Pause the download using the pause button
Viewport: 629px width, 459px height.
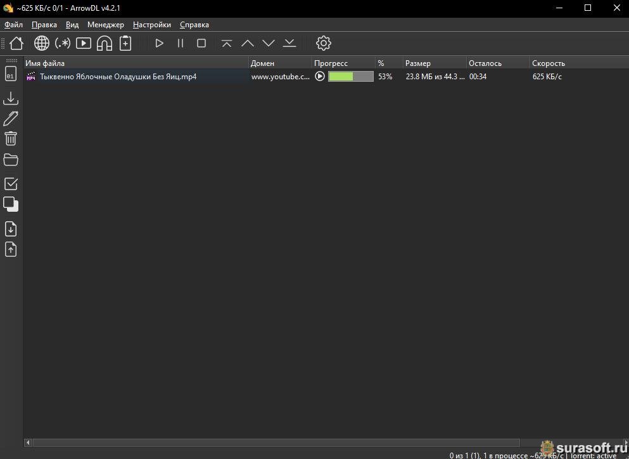181,43
